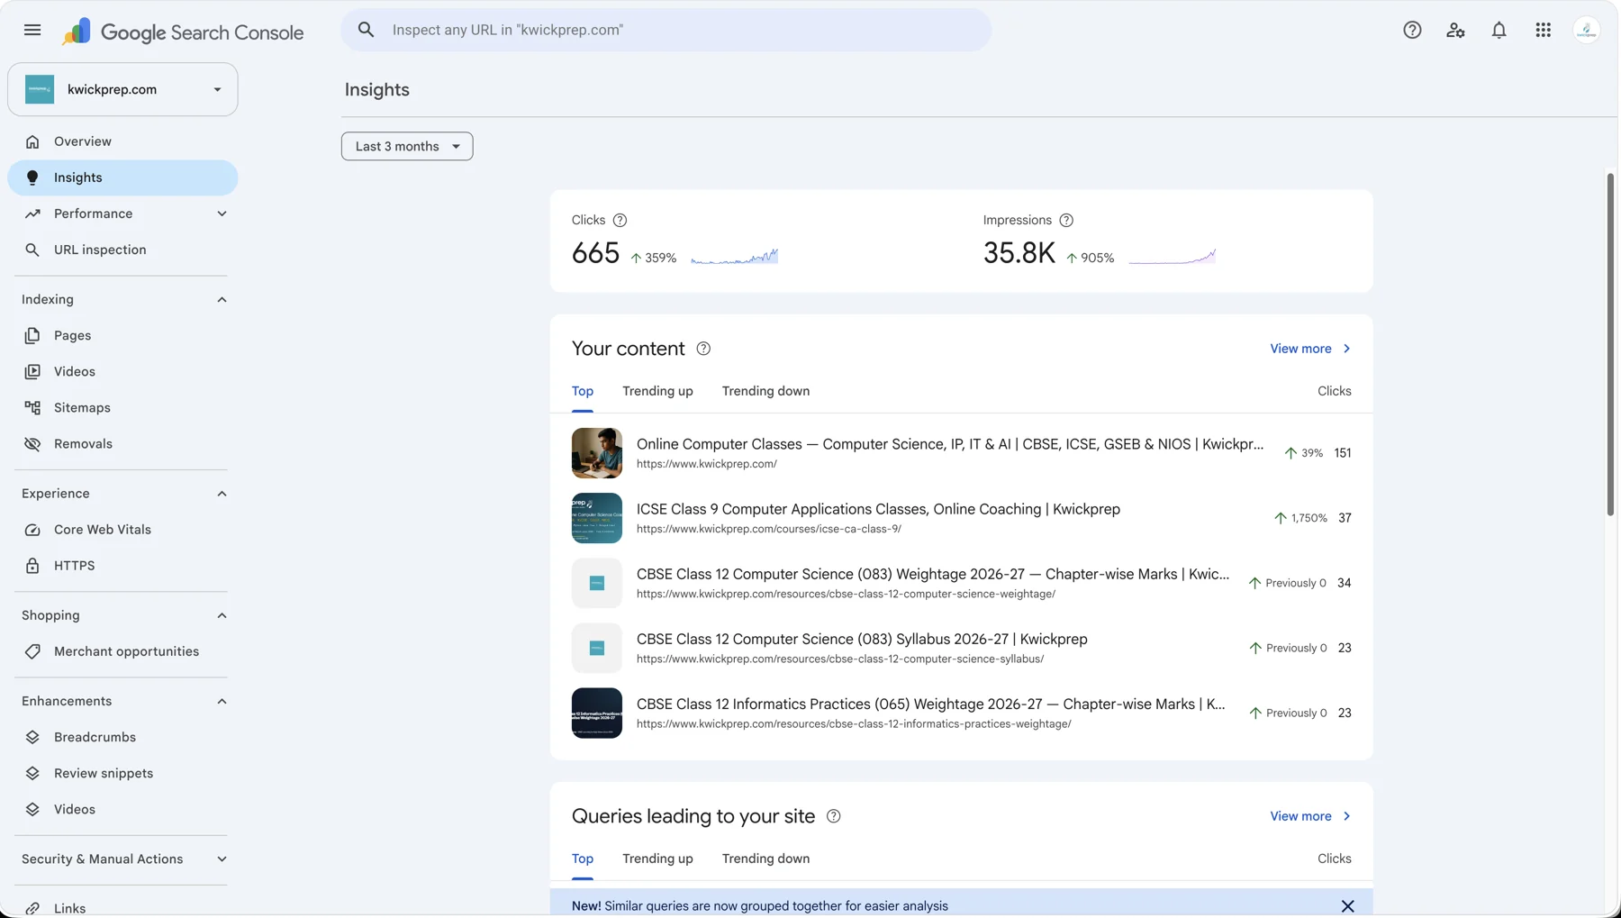Click the 35.8K impressions value
1621x918 pixels.
(1019, 253)
